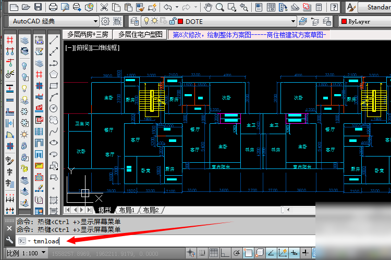Select the Ellipse draw tool
Viewport: 391px width, 260px height.
click(x=54, y=143)
